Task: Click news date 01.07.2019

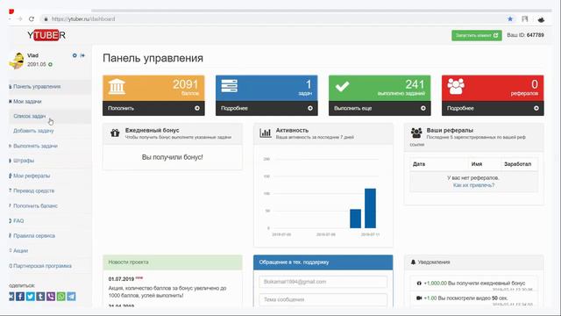Action: tap(121, 279)
